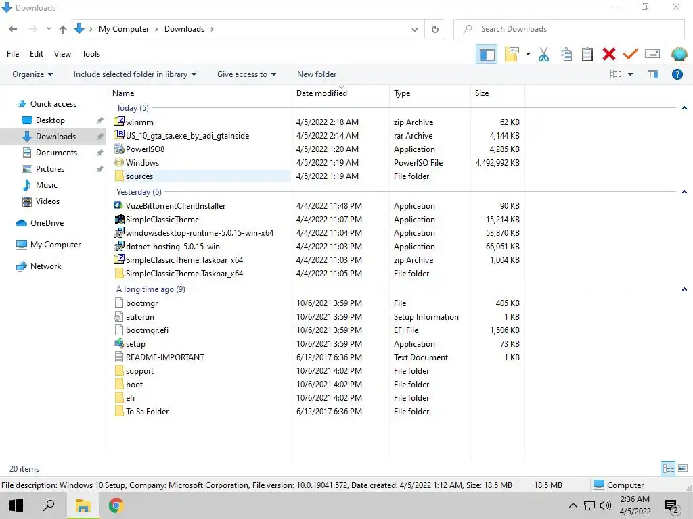Screen dimensions: 693x519
Task: Click the Search Downloads field
Action: (568, 29)
